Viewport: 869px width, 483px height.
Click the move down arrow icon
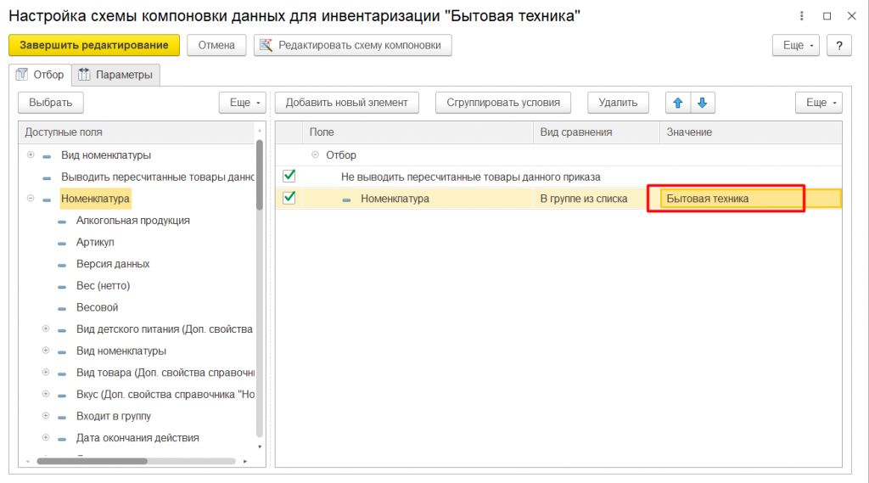[702, 103]
